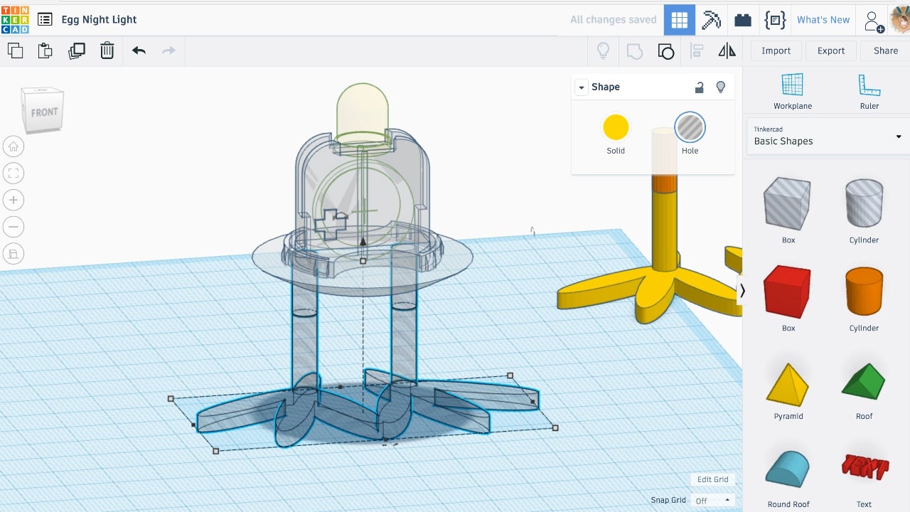Click Home view icon
This screenshot has height=512, width=910.
14,146
